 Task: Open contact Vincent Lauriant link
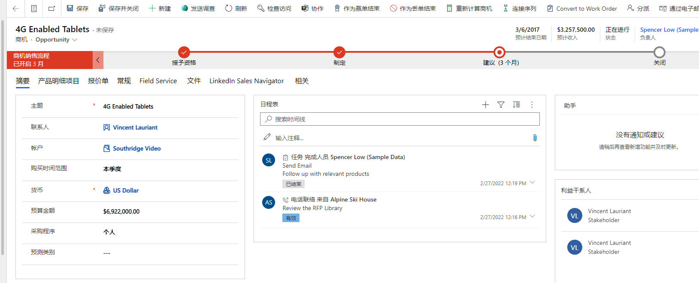[135, 127]
